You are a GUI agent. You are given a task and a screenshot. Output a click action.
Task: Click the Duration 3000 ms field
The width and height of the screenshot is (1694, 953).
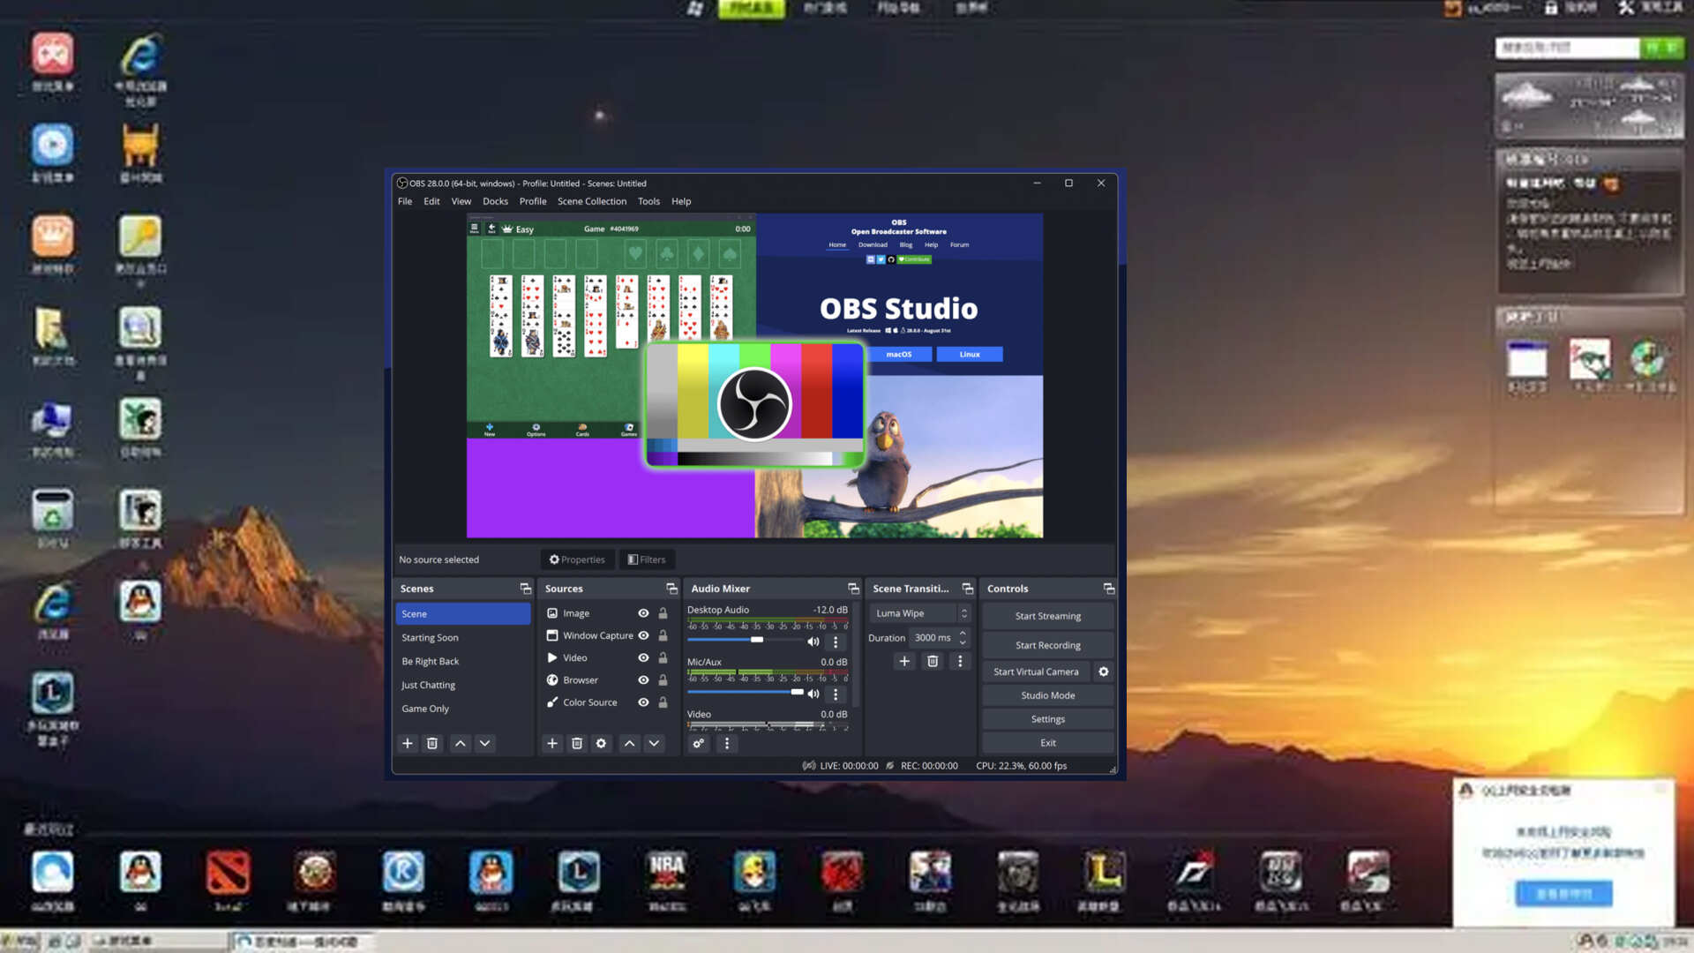point(933,637)
